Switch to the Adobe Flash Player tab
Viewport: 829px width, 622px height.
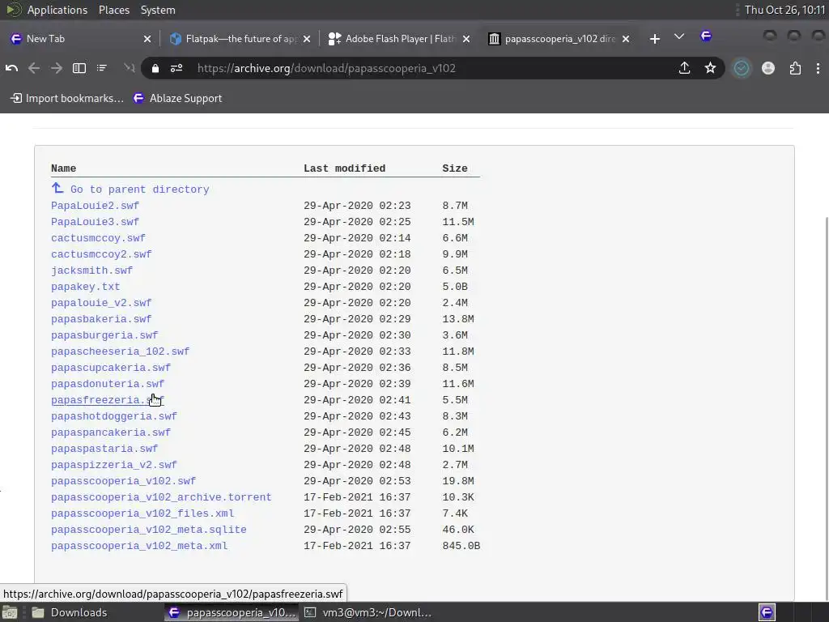point(399,39)
